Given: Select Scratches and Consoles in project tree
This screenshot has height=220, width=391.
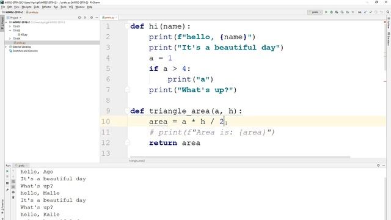Looking at the screenshot, I should point(23,51).
